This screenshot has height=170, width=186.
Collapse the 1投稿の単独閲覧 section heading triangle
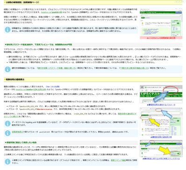(5, 2)
